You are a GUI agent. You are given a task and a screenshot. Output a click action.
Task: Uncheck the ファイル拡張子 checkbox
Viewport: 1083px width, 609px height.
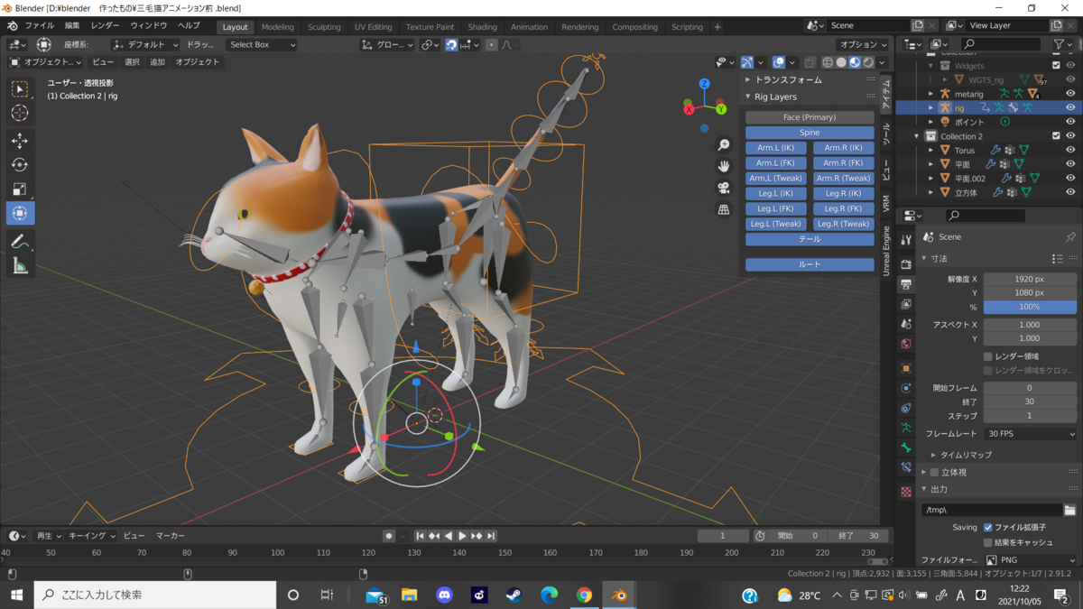[988, 527]
